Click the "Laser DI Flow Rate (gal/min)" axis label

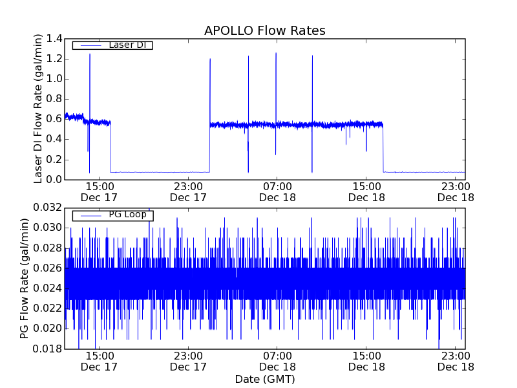pyautogui.click(x=38, y=109)
